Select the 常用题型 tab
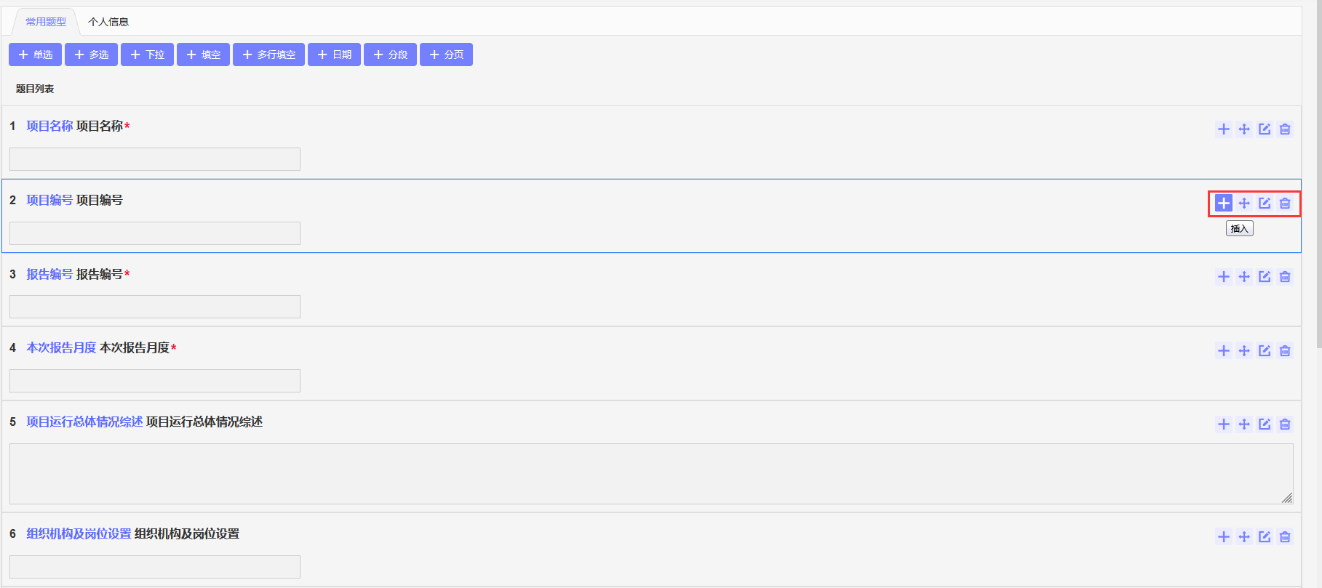This screenshot has width=1322, height=588. click(45, 22)
